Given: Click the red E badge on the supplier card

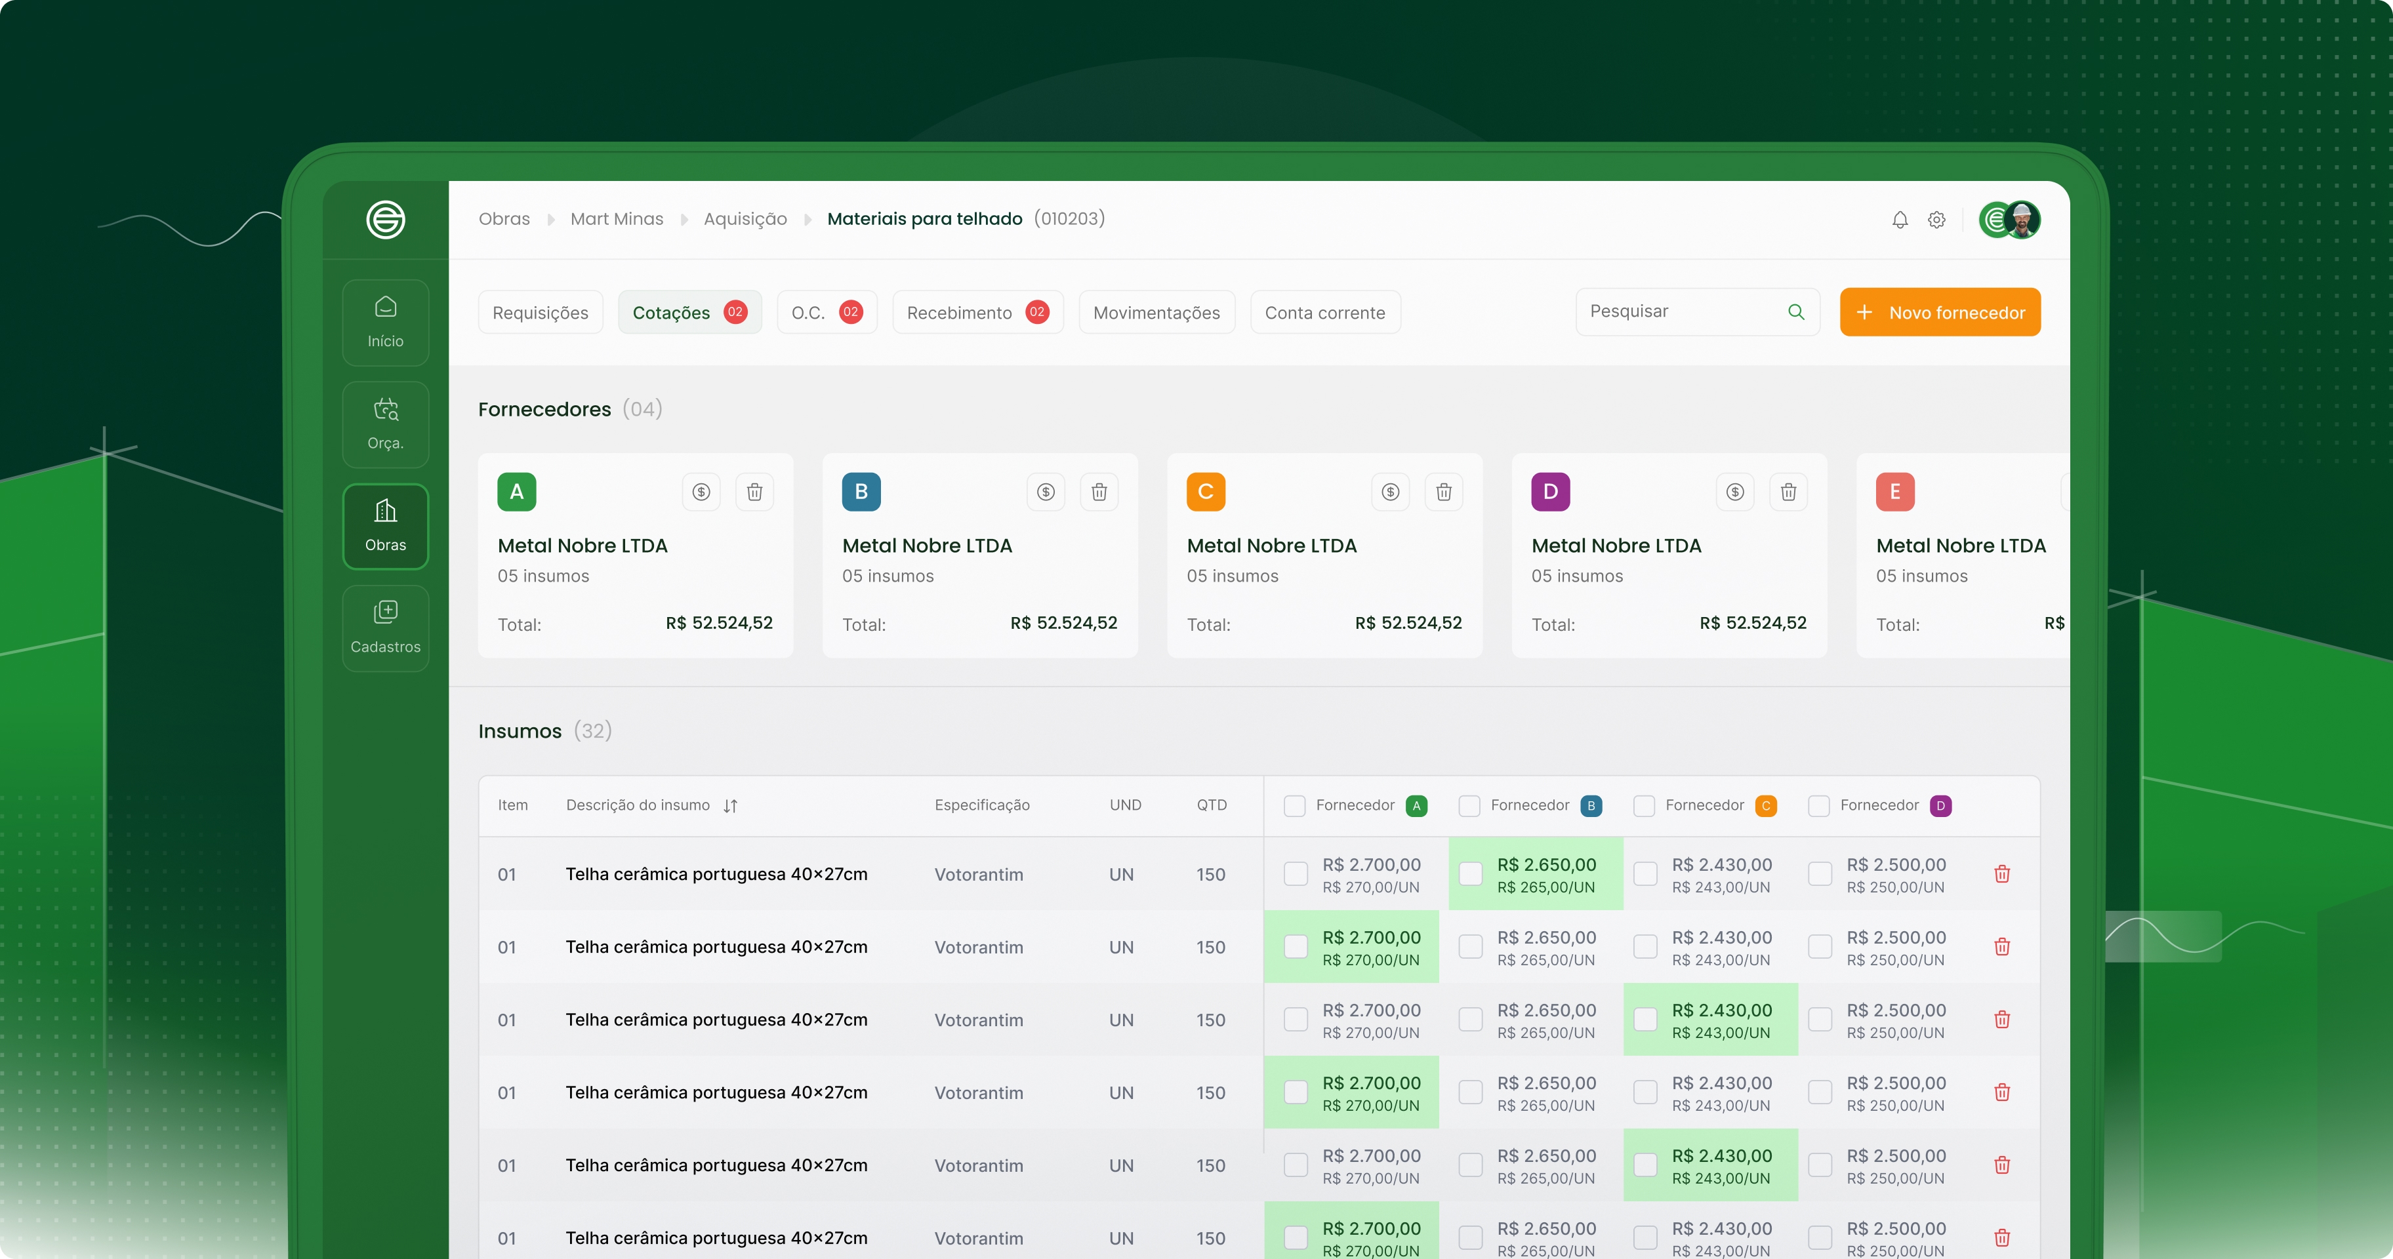Looking at the screenshot, I should (1895, 492).
